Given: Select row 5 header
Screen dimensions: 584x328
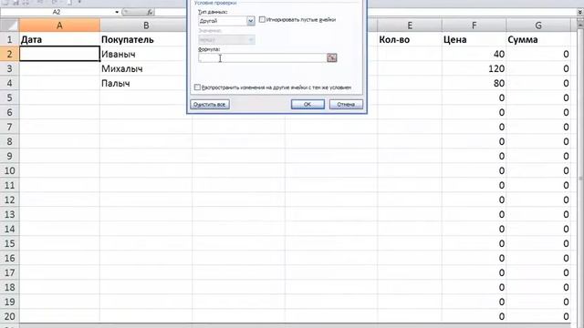Looking at the screenshot, I should (10, 97).
